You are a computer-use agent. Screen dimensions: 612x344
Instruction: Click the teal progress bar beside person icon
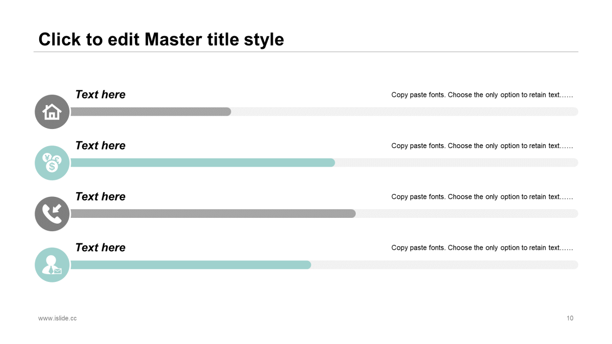click(x=191, y=265)
